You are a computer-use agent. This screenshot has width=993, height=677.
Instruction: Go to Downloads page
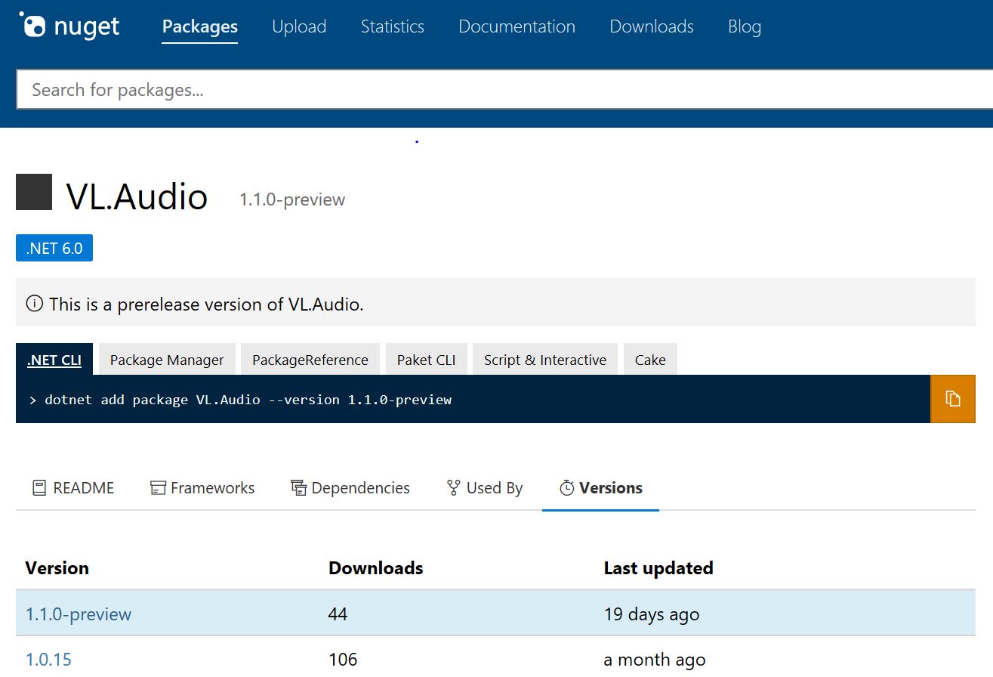click(652, 26)
